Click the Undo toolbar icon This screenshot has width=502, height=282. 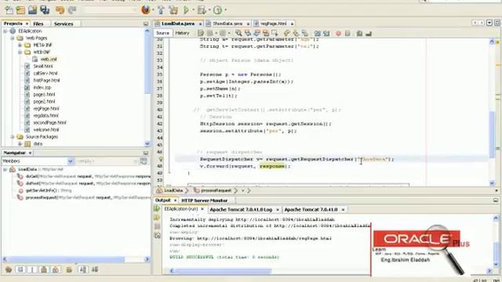60,10
